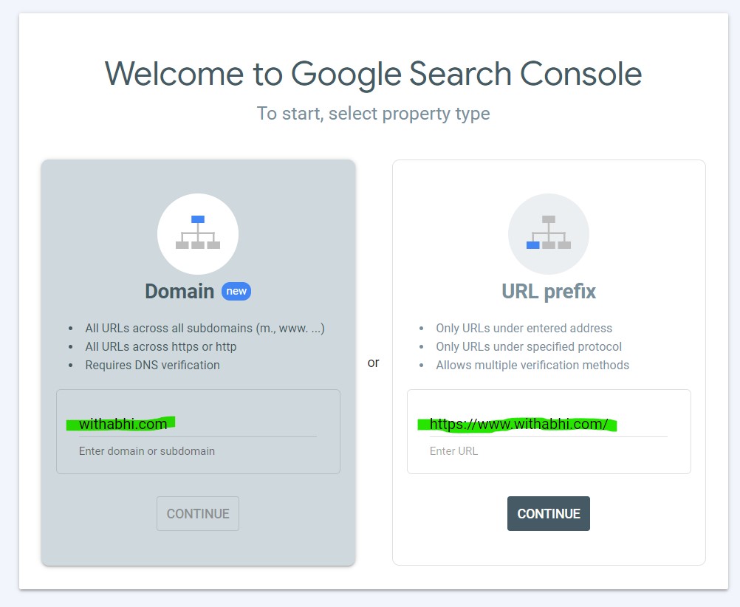
Task: Click the "Enter URL" hint text
Action: point(453,451)
